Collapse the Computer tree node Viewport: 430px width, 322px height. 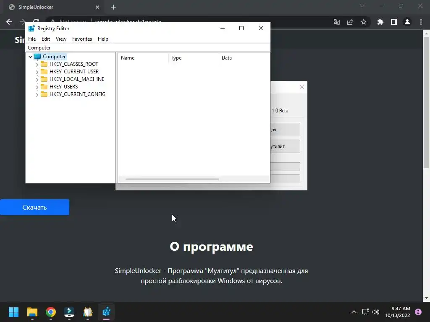click(x=30, y=57)
